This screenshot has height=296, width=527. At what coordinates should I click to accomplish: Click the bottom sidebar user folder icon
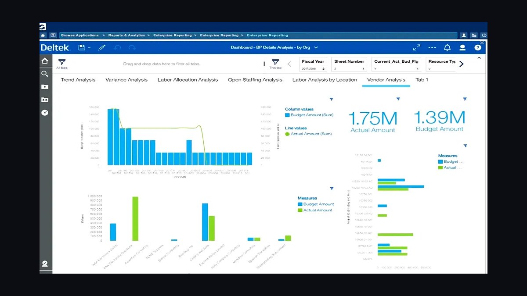click(x=45, y=264)
